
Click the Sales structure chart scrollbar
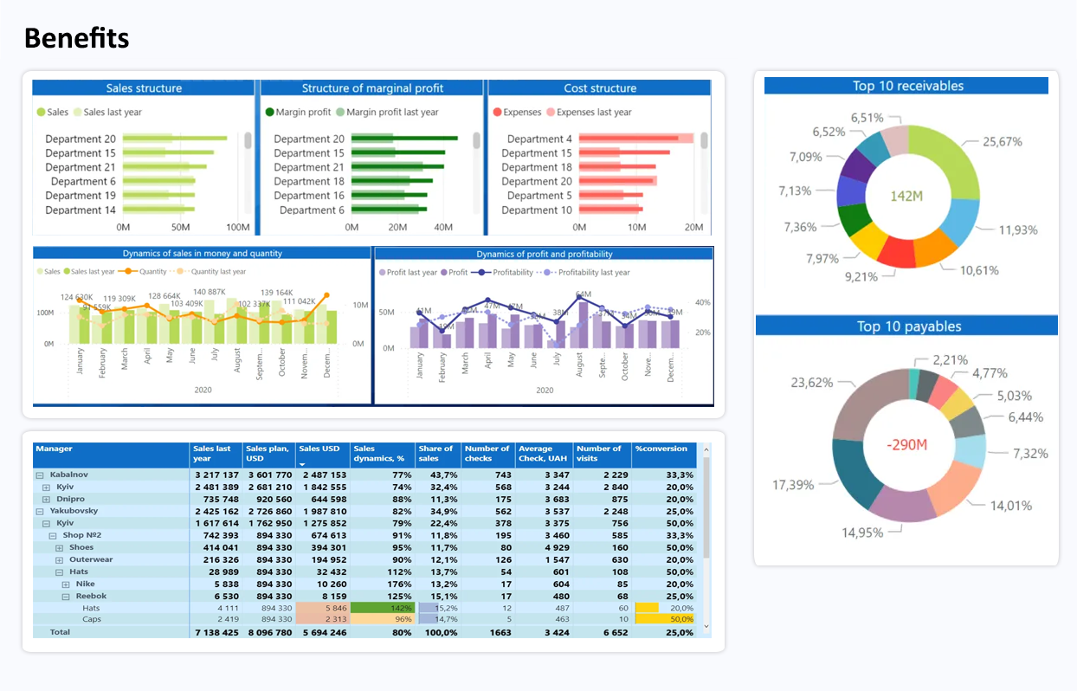point(248,141)
